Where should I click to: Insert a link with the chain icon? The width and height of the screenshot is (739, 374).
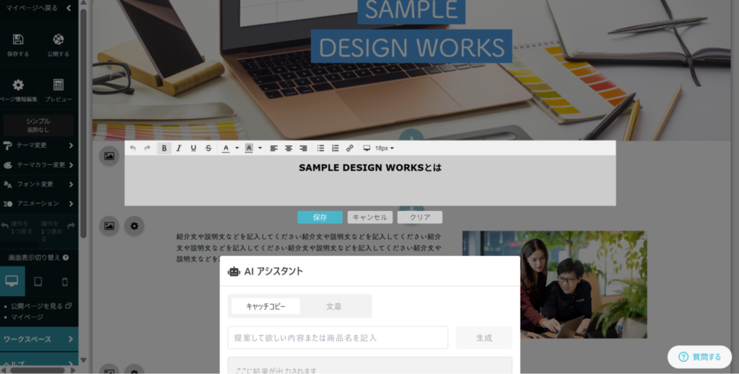click(x=350, y=148)
